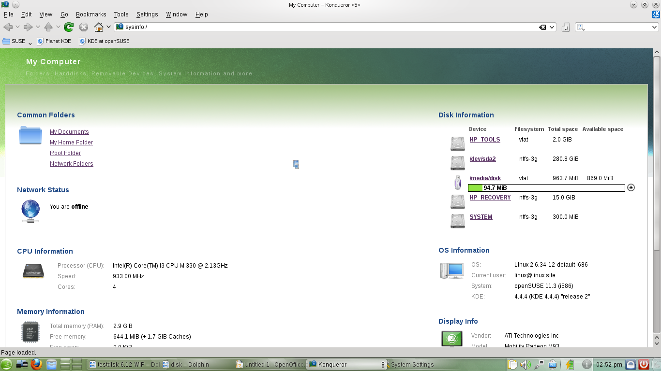Click the /media/disk usage bar
Viewport: 661px width, 371px height.
coord(546,188)
